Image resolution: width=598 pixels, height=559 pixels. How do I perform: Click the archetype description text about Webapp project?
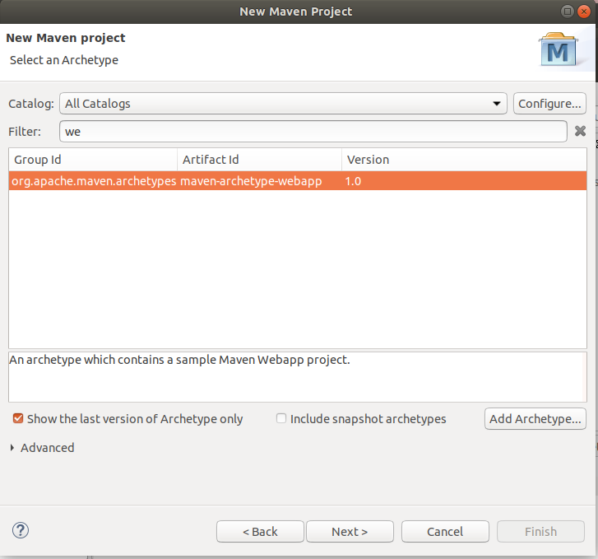179,360
